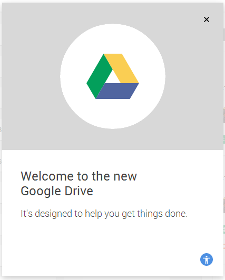Image resolution: width=225 pixels, height=280 pixels.
Task: Click the grey banner area left of the logo circle
Action: click(x=31, y=76)
